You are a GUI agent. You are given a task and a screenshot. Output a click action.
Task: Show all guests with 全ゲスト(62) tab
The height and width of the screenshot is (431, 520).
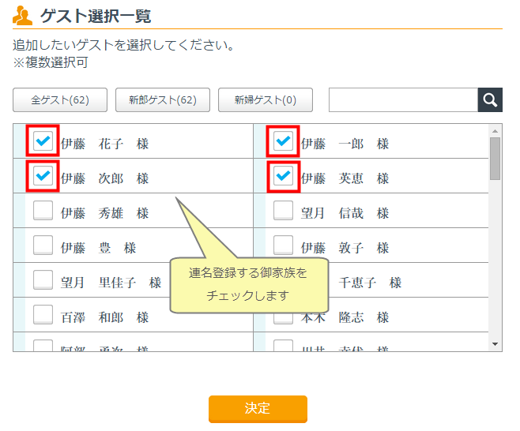pos(60,100)
